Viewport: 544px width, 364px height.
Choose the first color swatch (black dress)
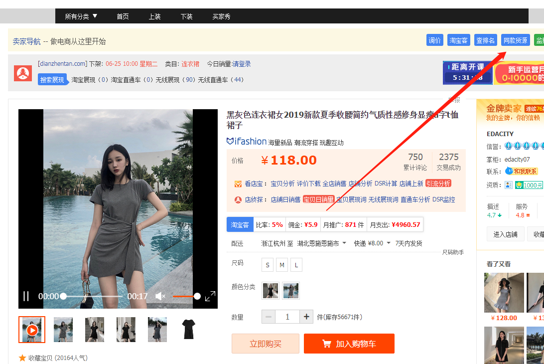coord(271,290)
